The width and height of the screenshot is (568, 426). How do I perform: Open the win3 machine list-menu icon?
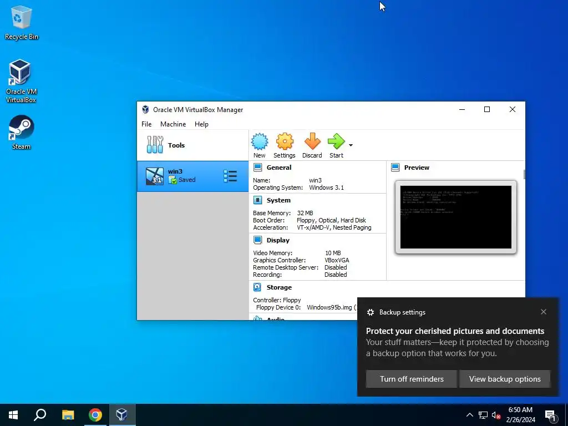(x=230, y=176)
